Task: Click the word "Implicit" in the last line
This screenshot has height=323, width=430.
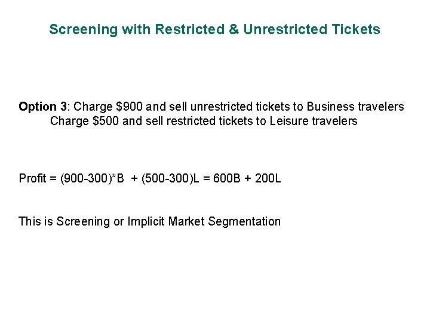Action: click(x=146, y=221)
